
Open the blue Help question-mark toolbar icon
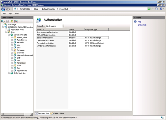pyautogui.click(x=161, y=9)
